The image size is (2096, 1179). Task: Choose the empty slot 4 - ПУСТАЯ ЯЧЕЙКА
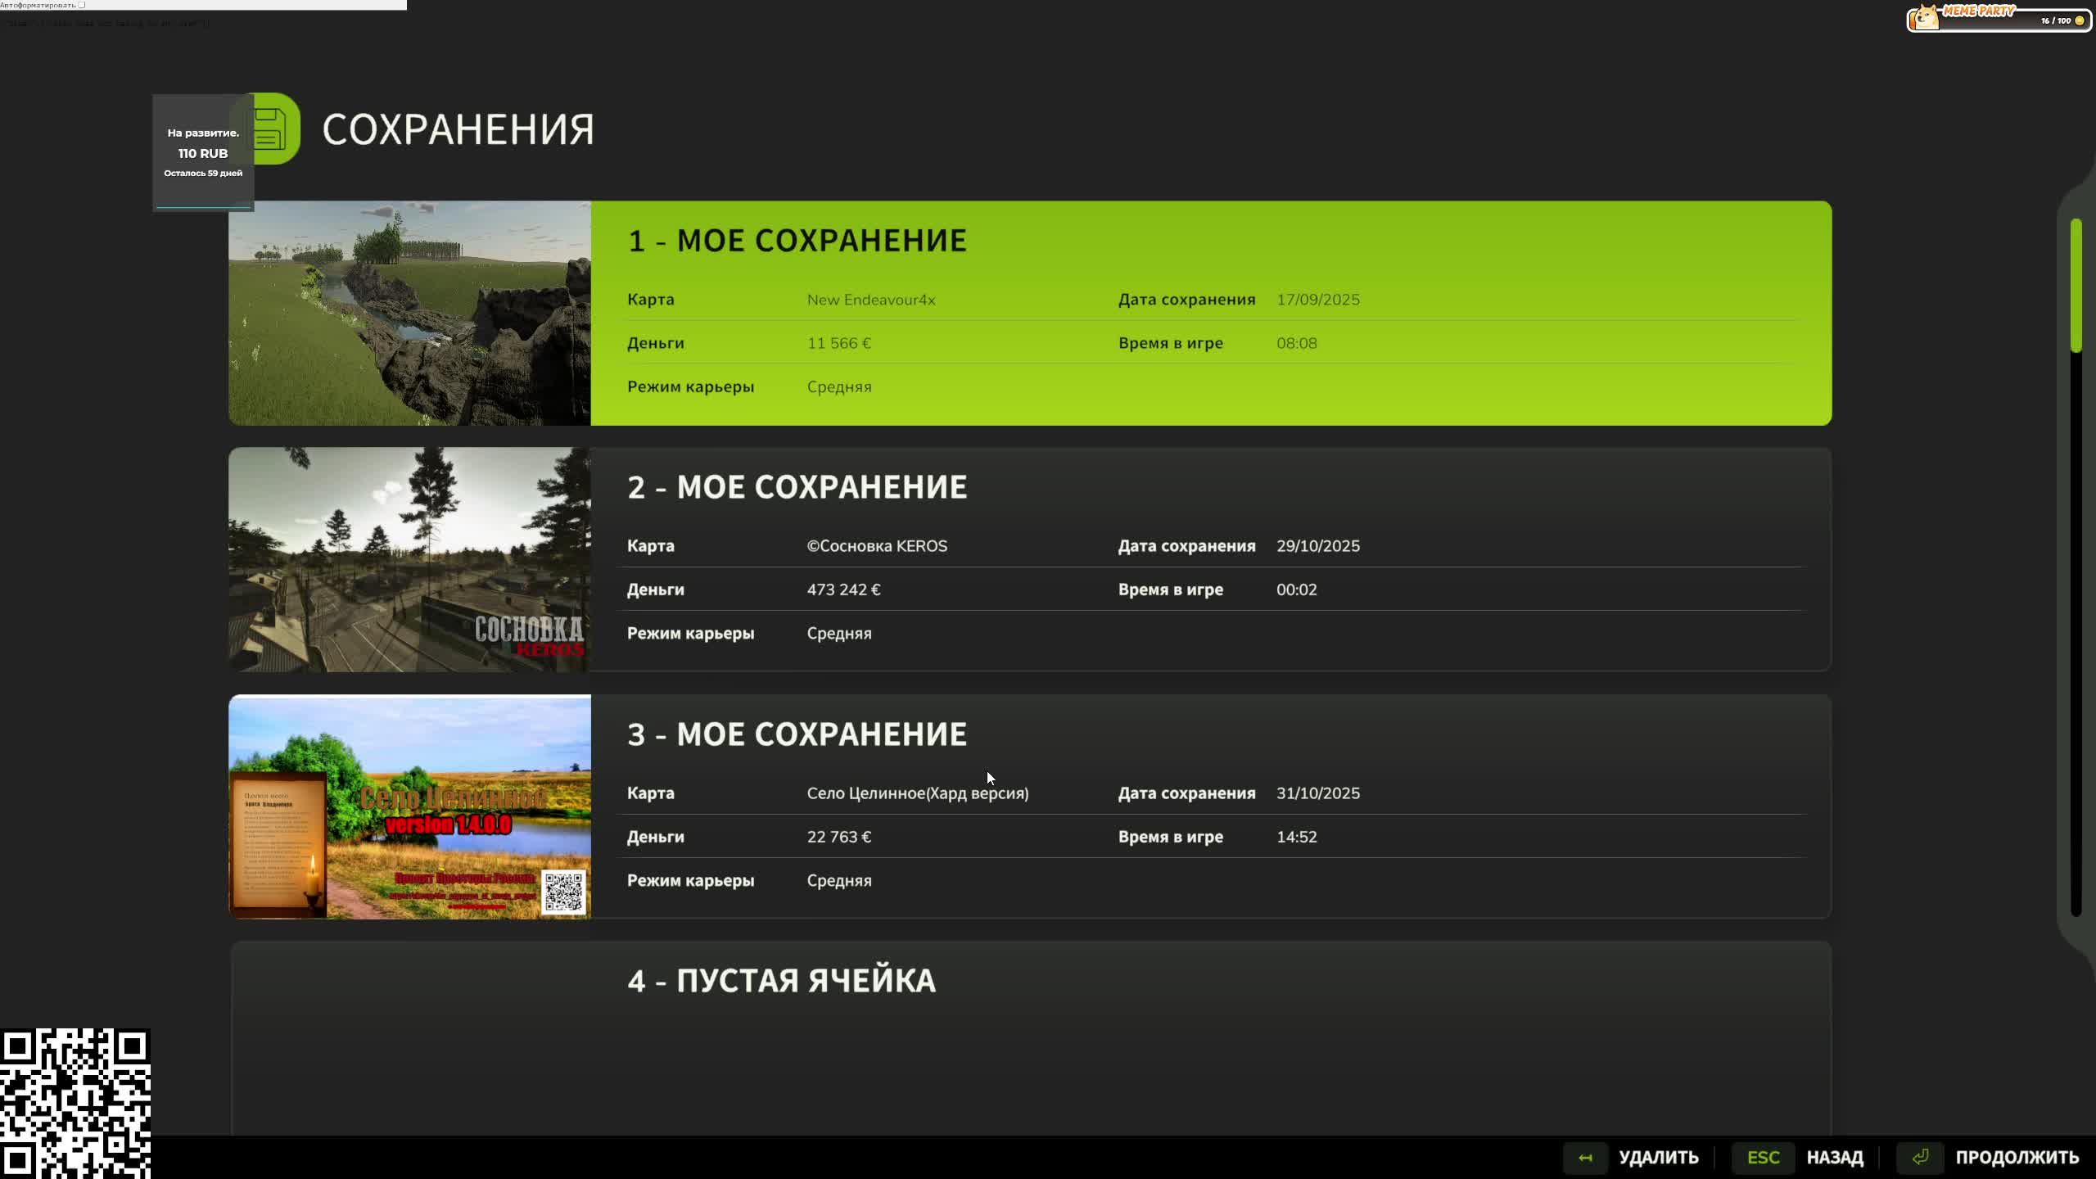[1030, 1037]
